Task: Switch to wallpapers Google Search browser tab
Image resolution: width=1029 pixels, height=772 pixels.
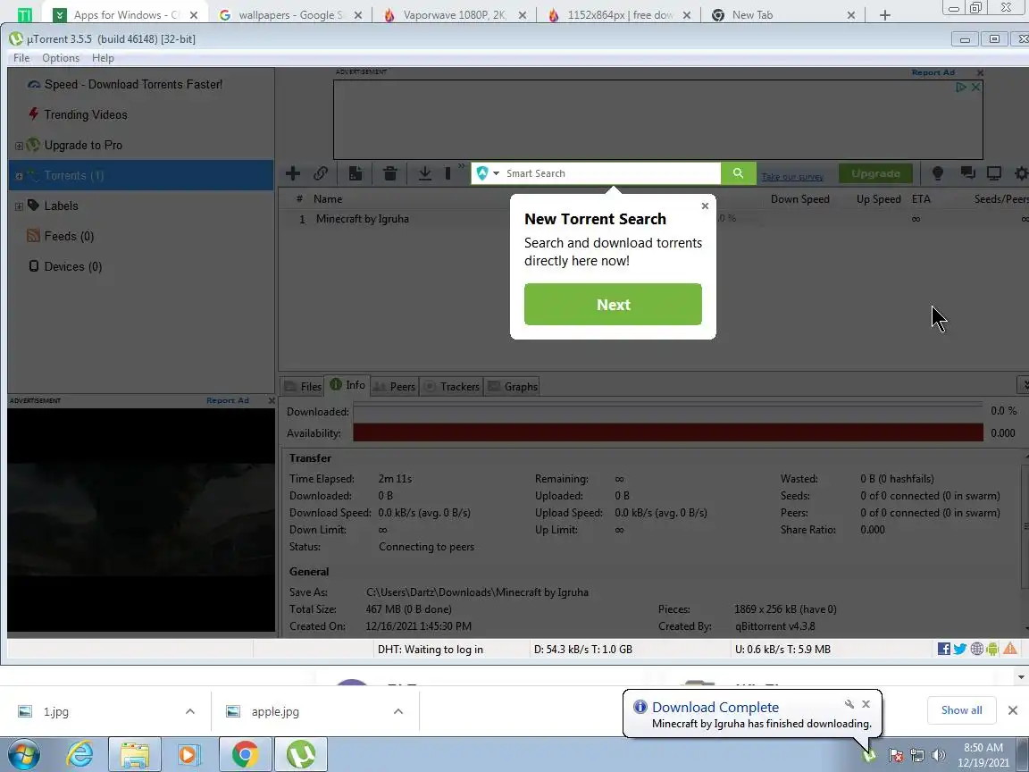Action: tap(290, 14)
